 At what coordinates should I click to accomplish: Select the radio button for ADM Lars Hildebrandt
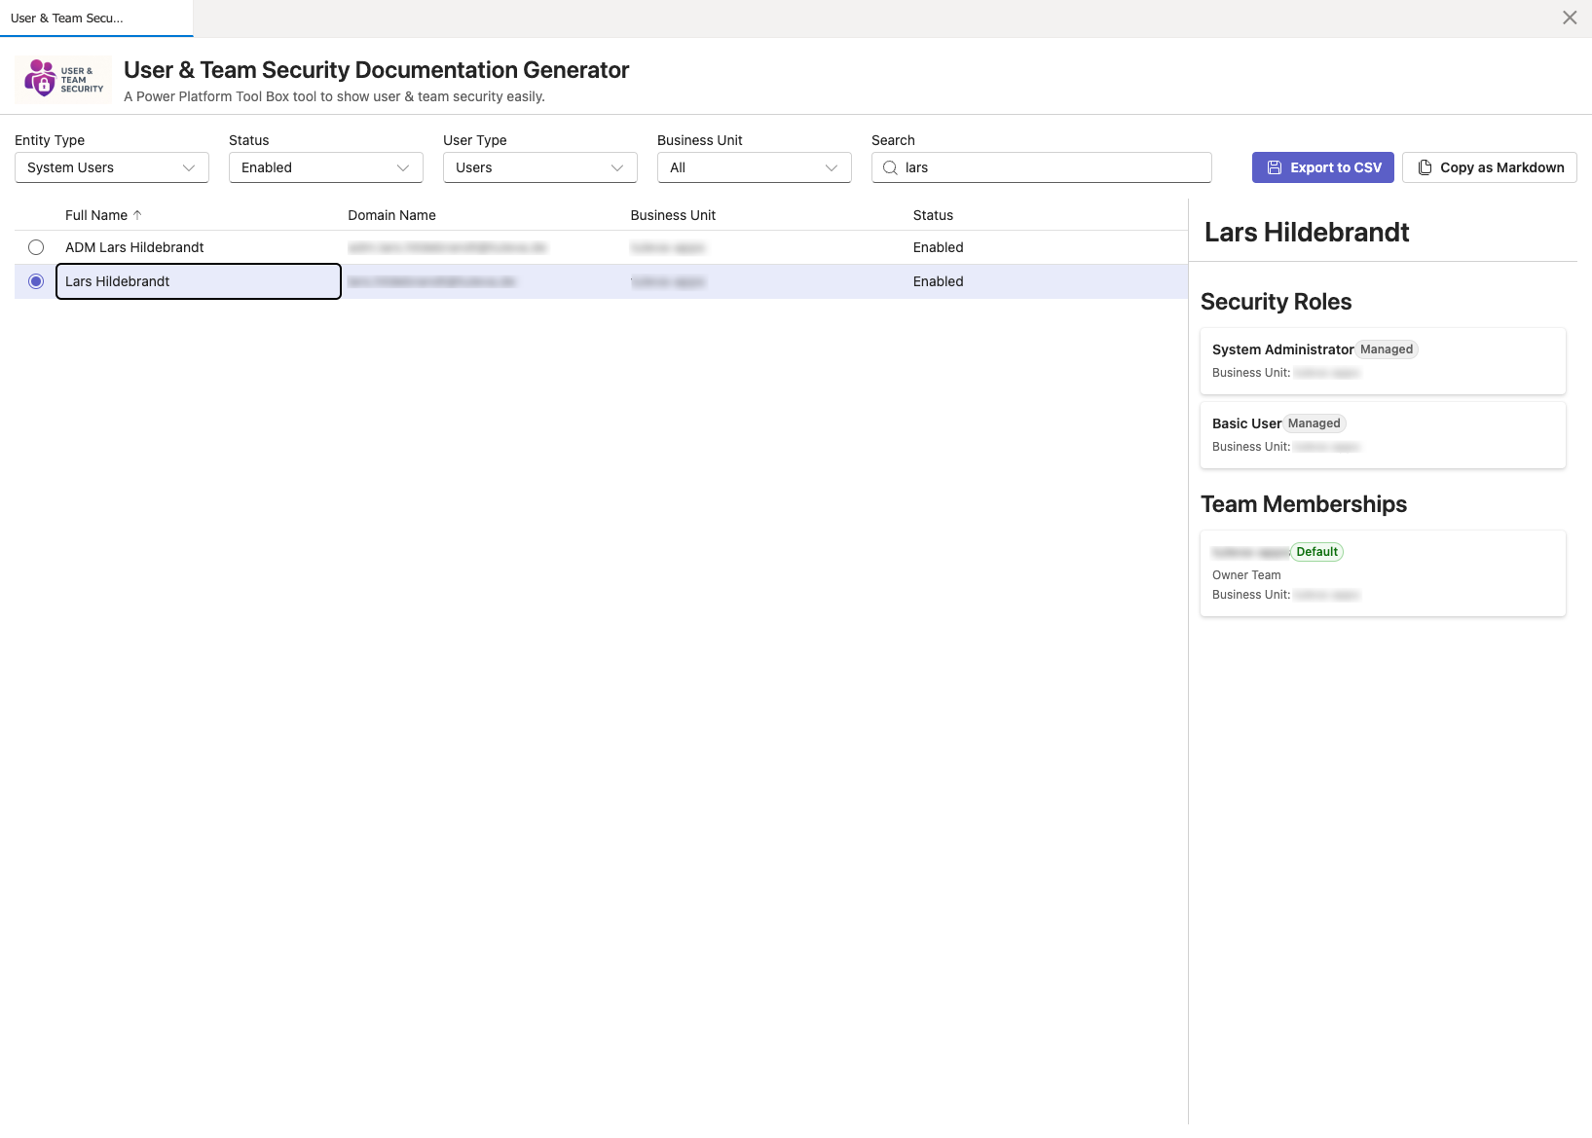tap(36, 247)
